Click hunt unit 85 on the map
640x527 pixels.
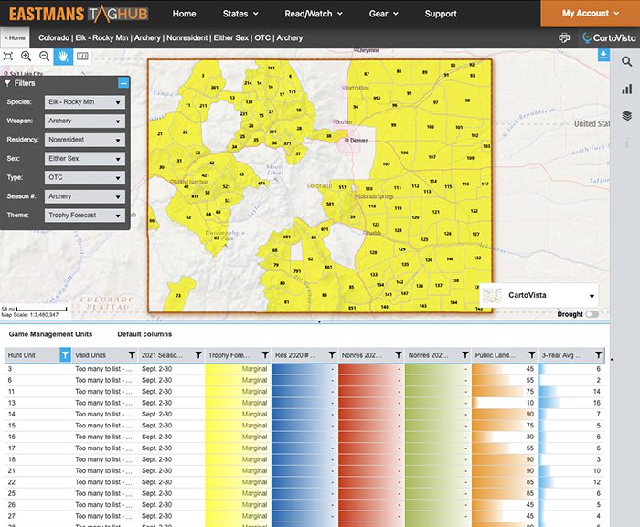click(351, 287)
